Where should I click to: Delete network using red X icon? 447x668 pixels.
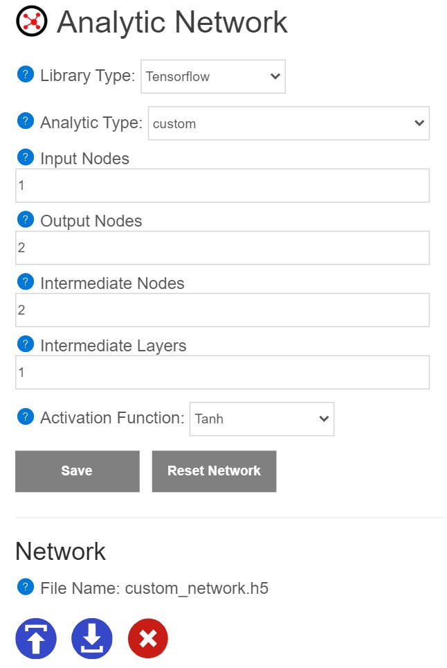pos(148,638)
